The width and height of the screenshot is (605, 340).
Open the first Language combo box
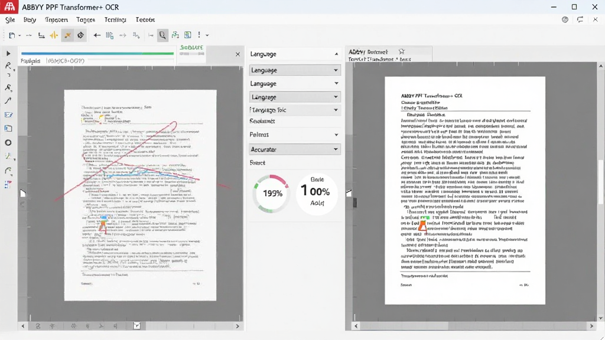click(295, 70)
